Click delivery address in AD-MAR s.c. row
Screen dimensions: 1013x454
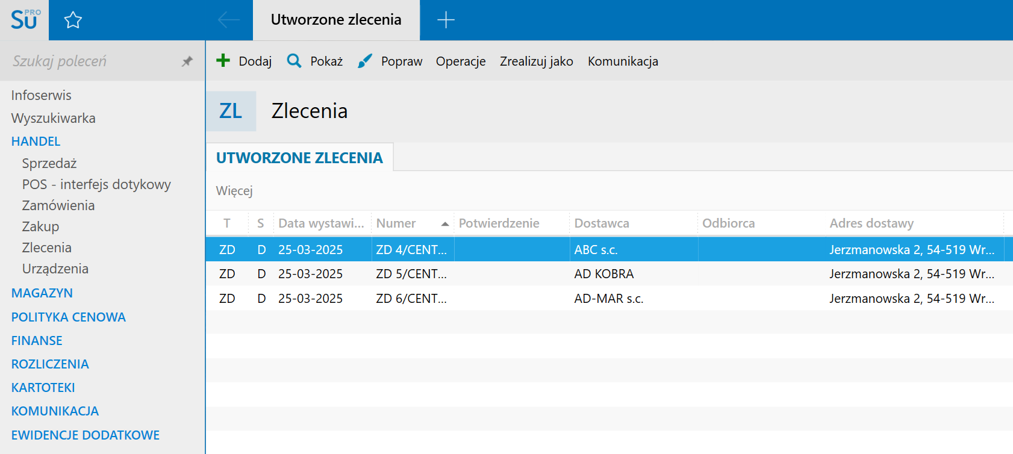pyautogui.click(x=912, y=299)
